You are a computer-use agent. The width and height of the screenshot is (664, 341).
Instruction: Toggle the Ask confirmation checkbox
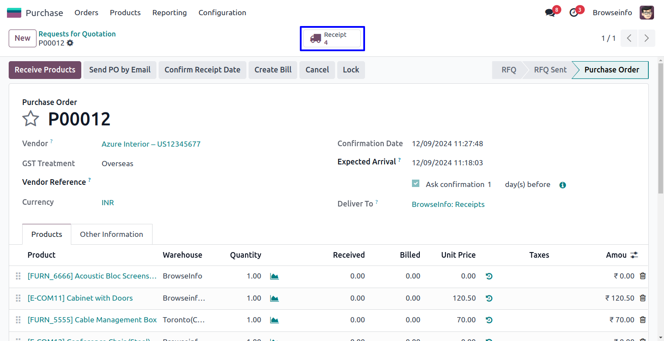point(416,184)
